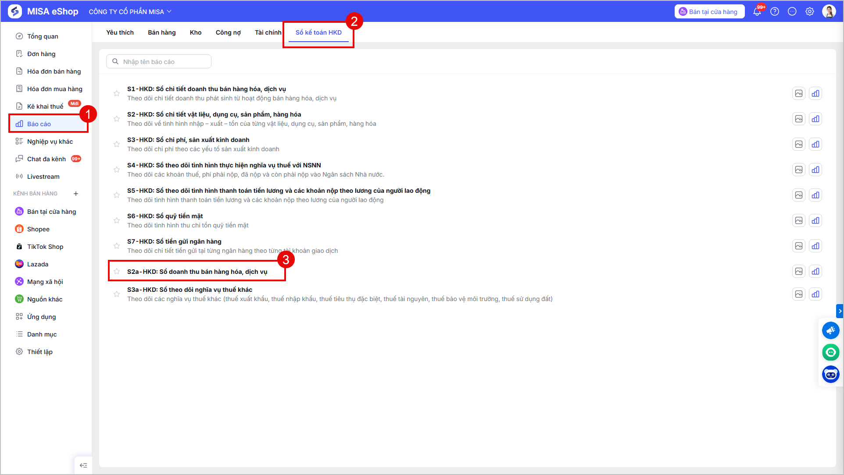Image resolution: width=844 pixels, height=475 pixels.
Task: Toggle favorite star for S3a-HKD report
Action: (x=117, y=294)
